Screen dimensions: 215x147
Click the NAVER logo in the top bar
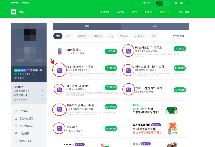15,3
